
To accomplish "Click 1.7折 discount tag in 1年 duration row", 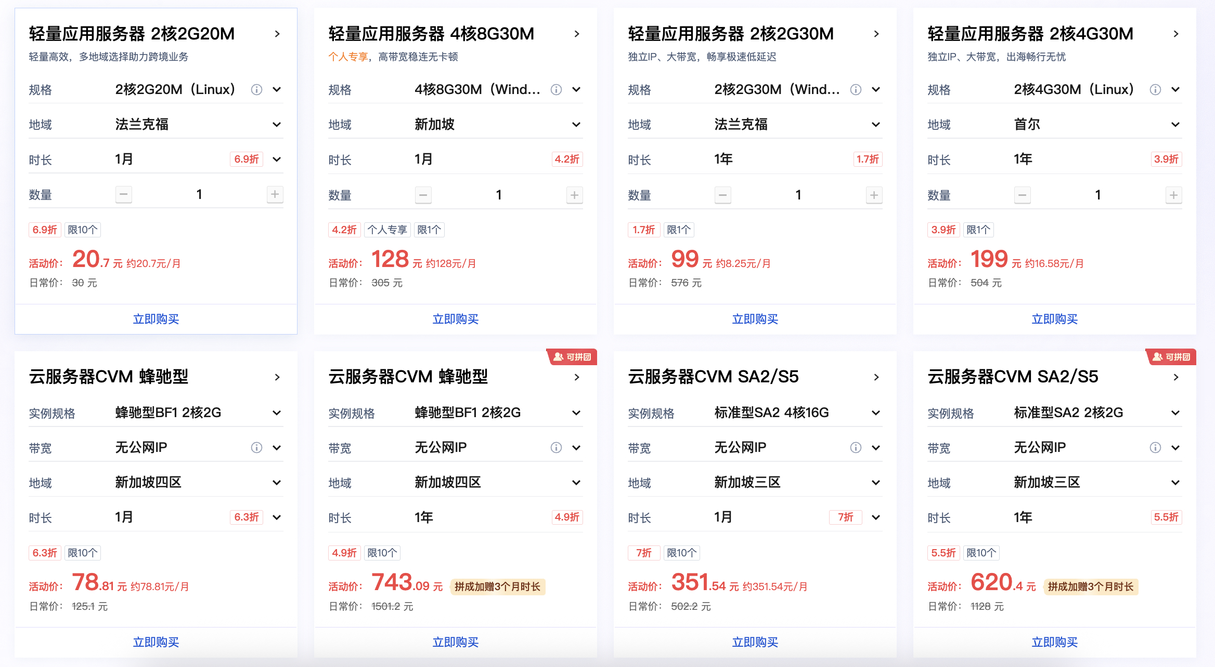I will [868, 159].
